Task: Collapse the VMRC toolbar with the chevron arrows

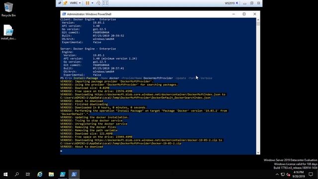Action: point(237,3)
